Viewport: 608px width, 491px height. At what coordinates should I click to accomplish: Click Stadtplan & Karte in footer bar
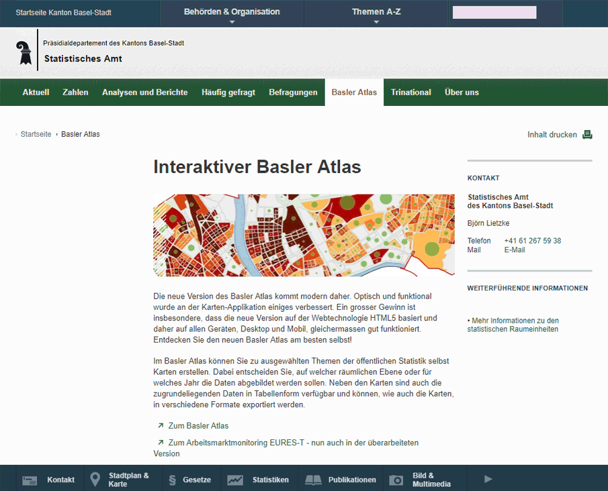tap(128, 480)
